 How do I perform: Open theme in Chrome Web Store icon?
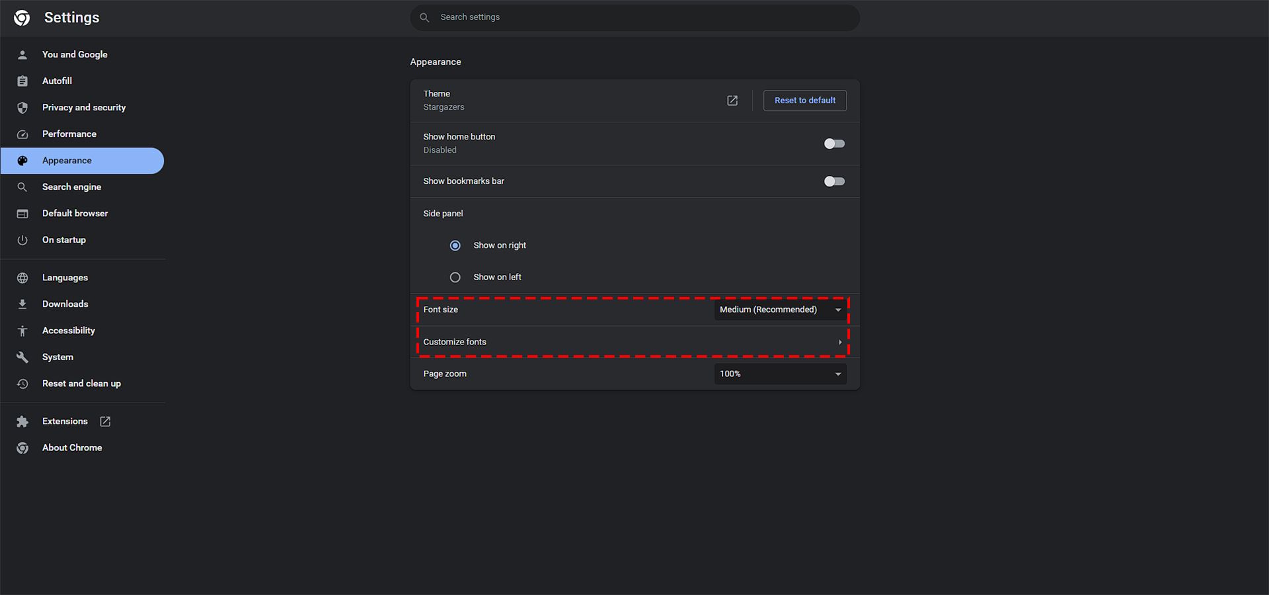pyautogui.click(x=732, y=100)
